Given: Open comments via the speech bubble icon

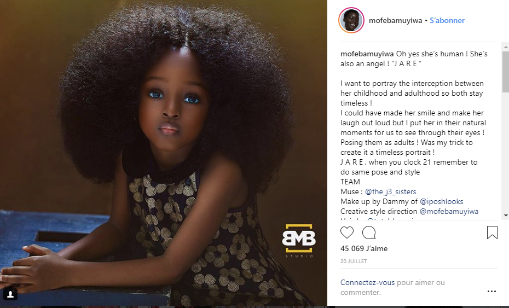Looking at the screenshot, I should pyautogui.click(x=369, y=233).
